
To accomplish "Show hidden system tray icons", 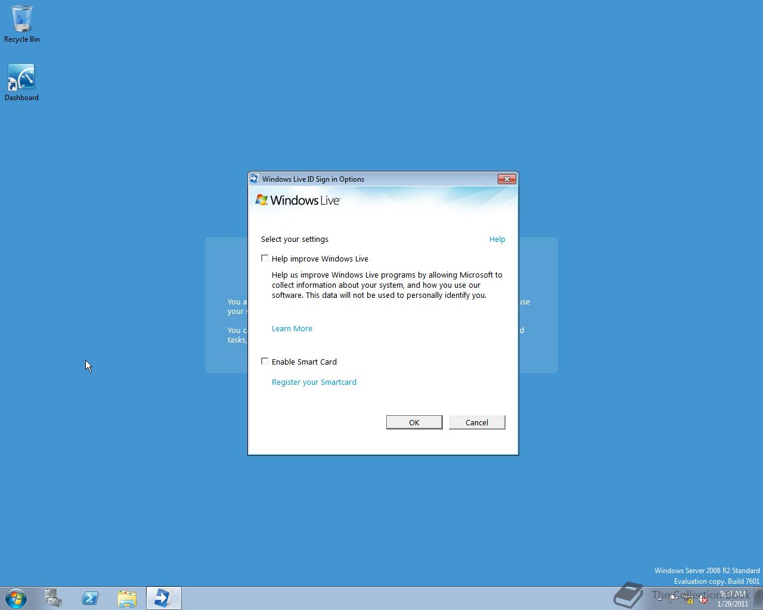I will point(659,599).
